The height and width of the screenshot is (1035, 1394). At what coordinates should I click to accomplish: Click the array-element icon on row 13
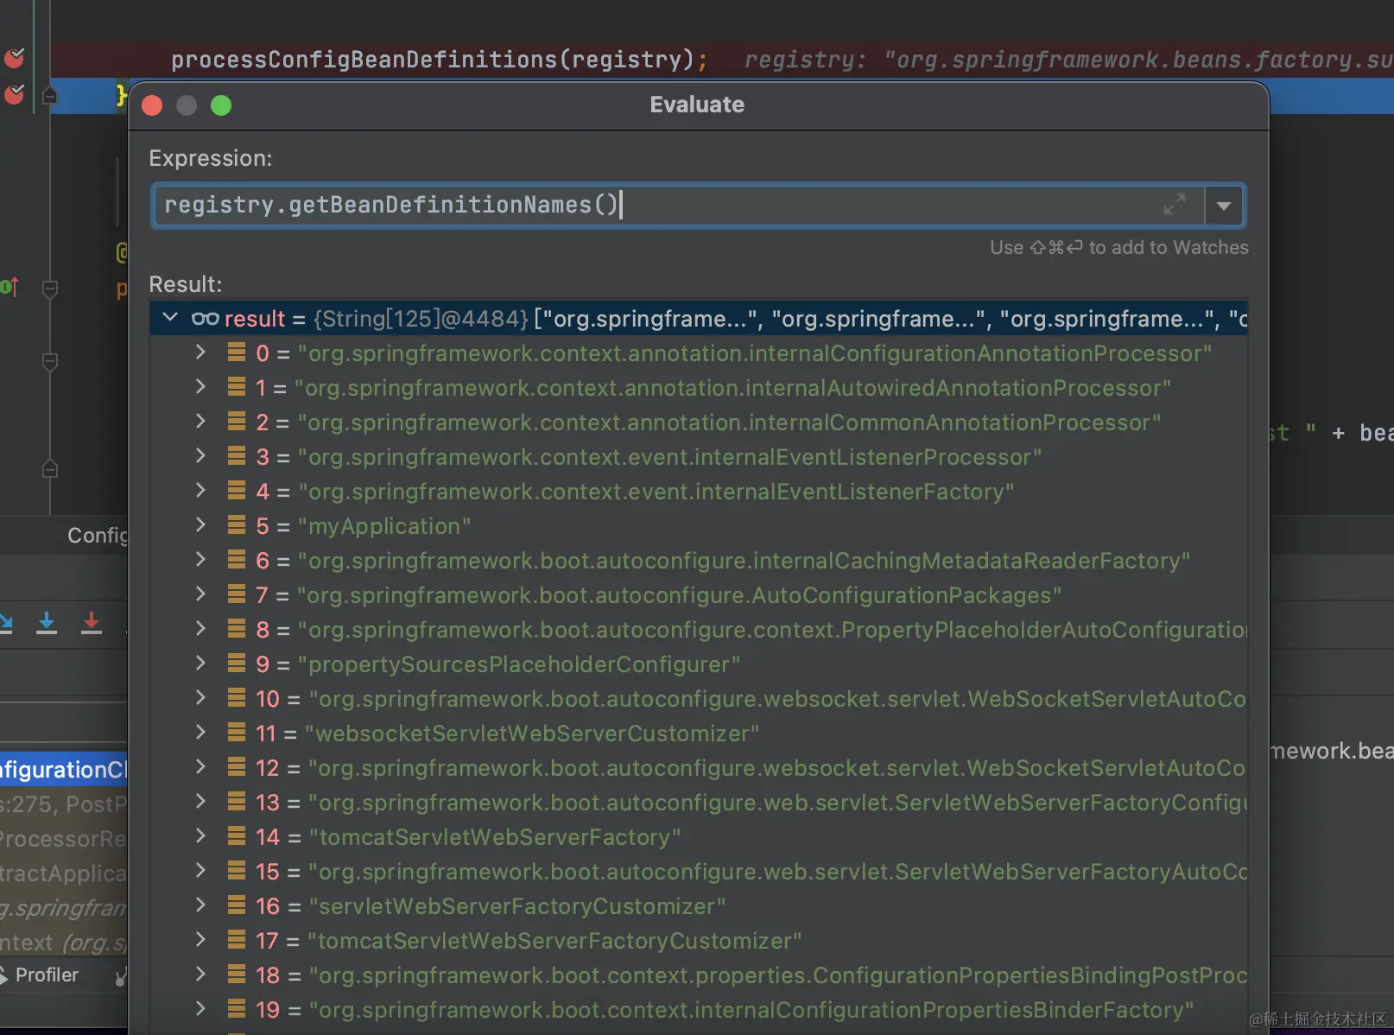pos(237,802)
